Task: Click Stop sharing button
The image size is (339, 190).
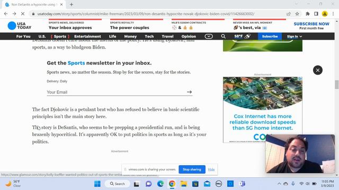Action: tap(192, 169)
